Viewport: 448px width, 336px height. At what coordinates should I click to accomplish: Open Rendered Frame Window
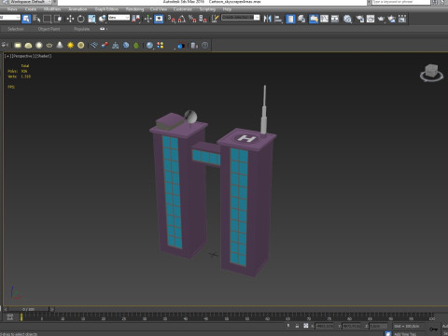coord(371,19)
